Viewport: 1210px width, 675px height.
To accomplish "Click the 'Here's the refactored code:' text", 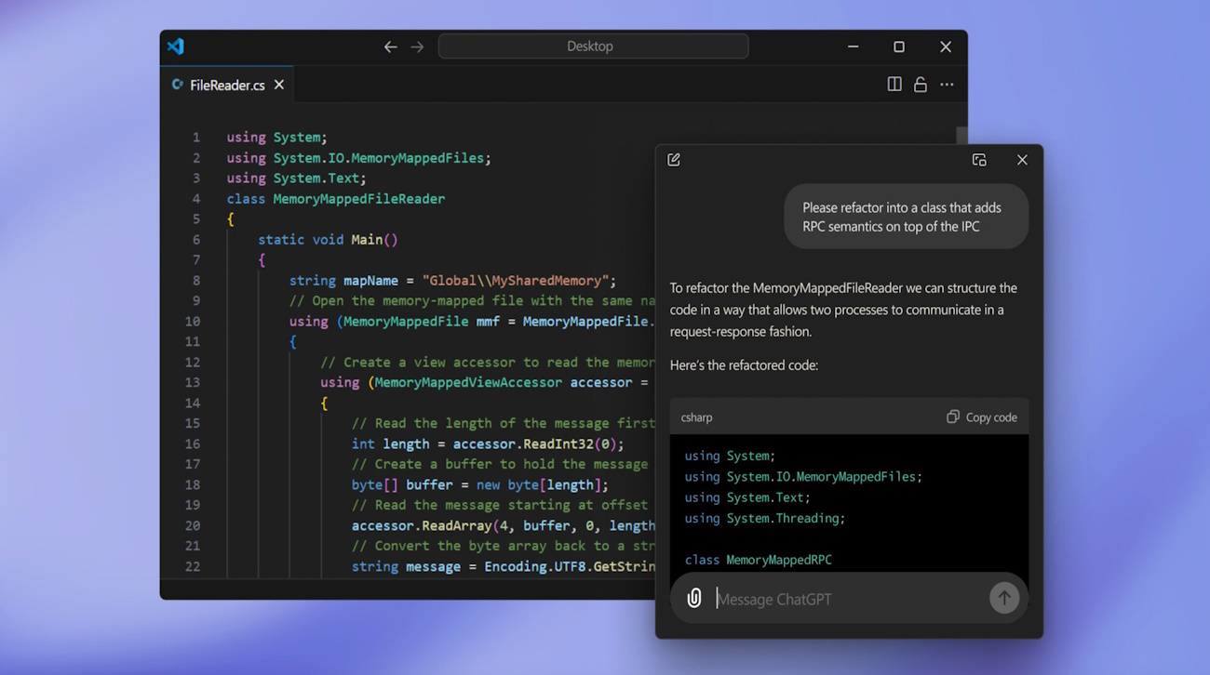I will click(744, 365).
